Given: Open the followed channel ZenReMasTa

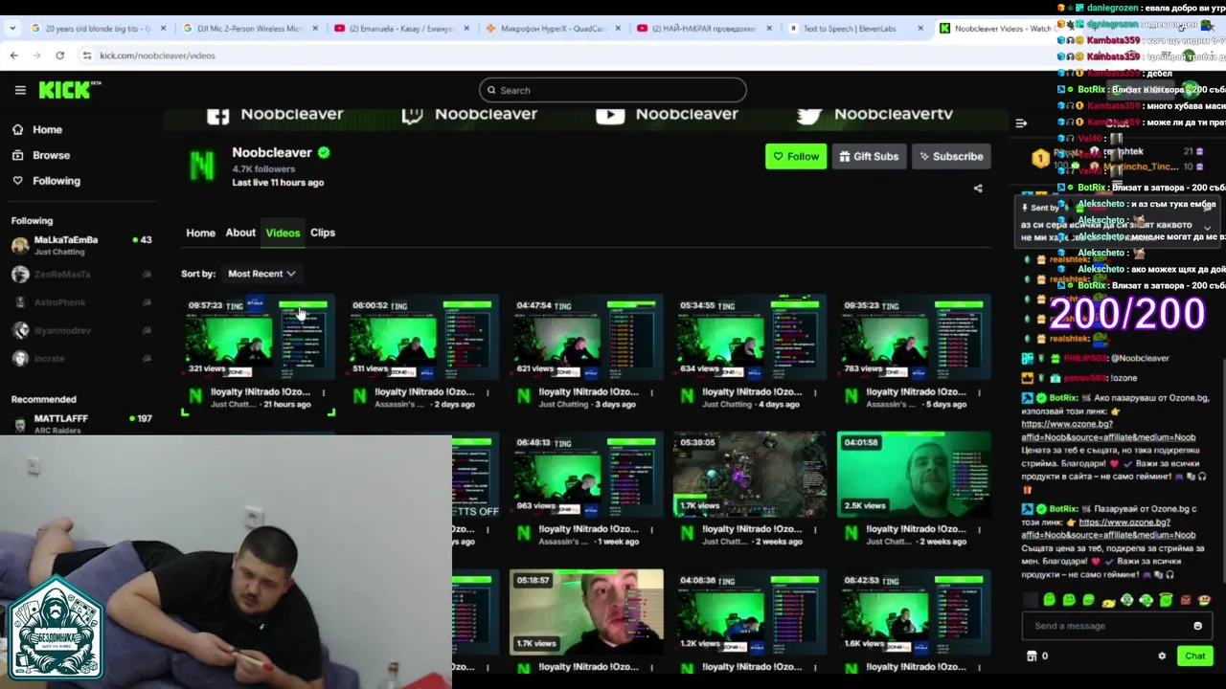Looking at the screenshot, I should [x=80, y=275].
